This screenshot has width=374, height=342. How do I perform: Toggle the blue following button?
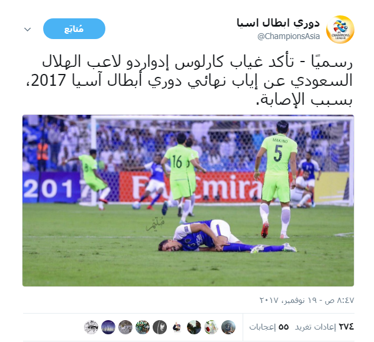point(74,28)
